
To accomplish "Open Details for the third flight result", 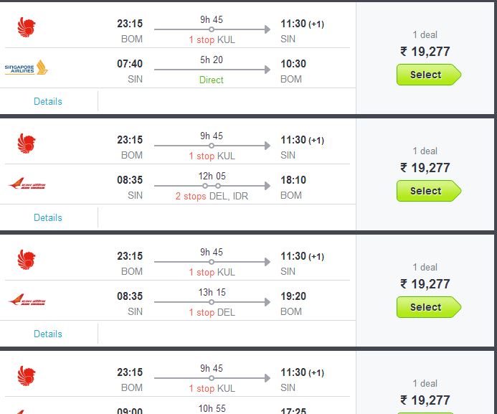I will click(48, 334).
